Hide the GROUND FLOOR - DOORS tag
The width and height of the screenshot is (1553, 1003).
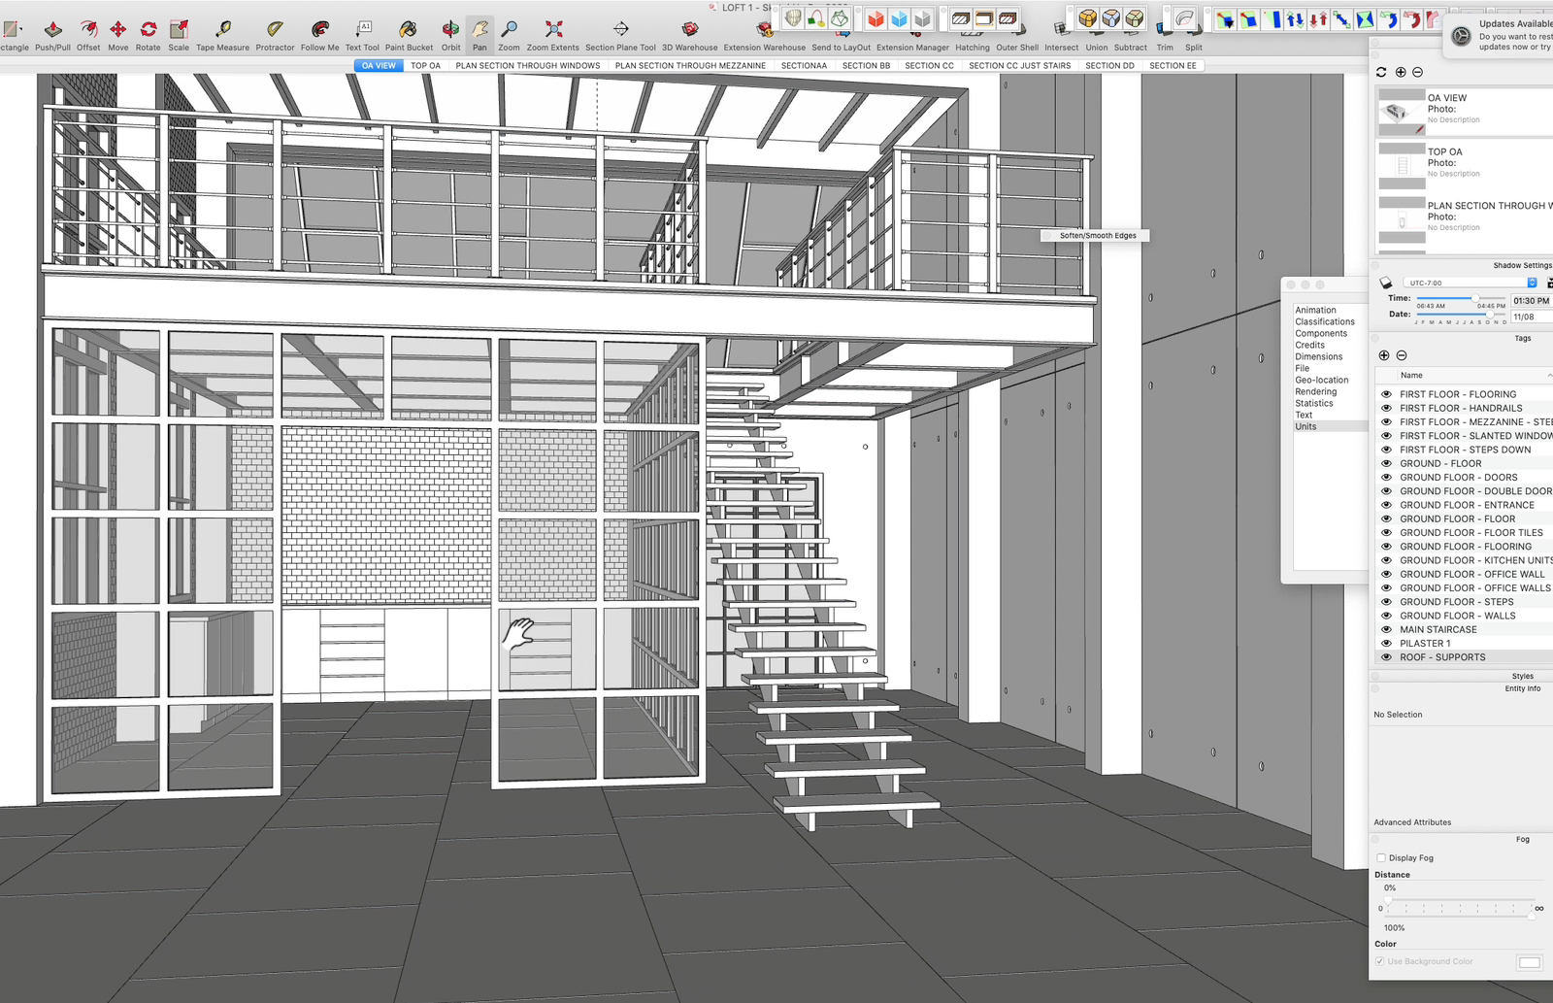1386,477
